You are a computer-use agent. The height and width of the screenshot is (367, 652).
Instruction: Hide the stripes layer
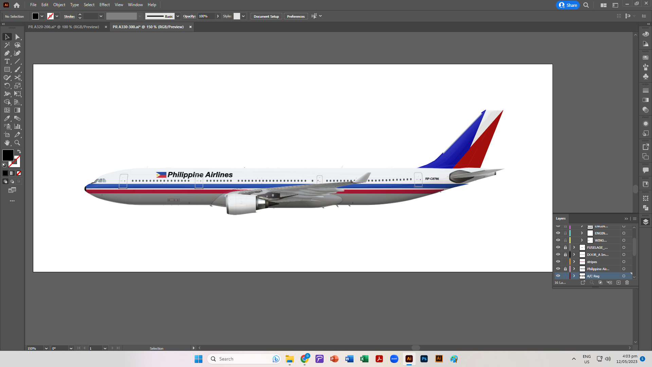558,262
